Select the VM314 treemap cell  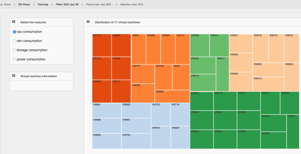(x=268, y=84)
